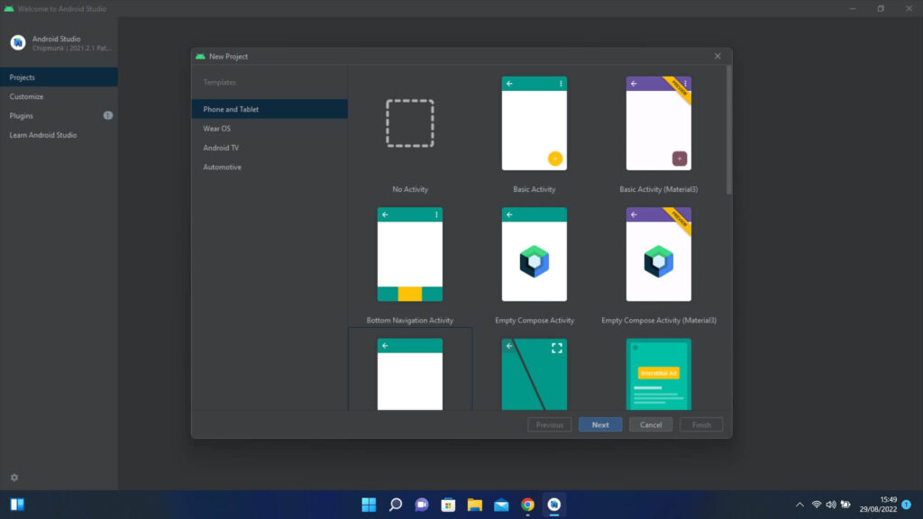923x519 pixels.
Task: Open Projects in Welcome sidebar
Action: (59, 77)
